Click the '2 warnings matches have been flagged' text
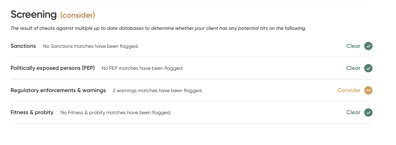Screen dimensions: 396x145 (158, 91)
